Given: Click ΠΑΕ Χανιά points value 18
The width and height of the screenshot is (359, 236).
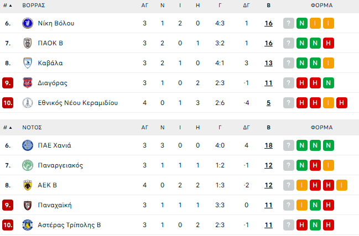Looking at the screenshot, I should click(268, 145).
